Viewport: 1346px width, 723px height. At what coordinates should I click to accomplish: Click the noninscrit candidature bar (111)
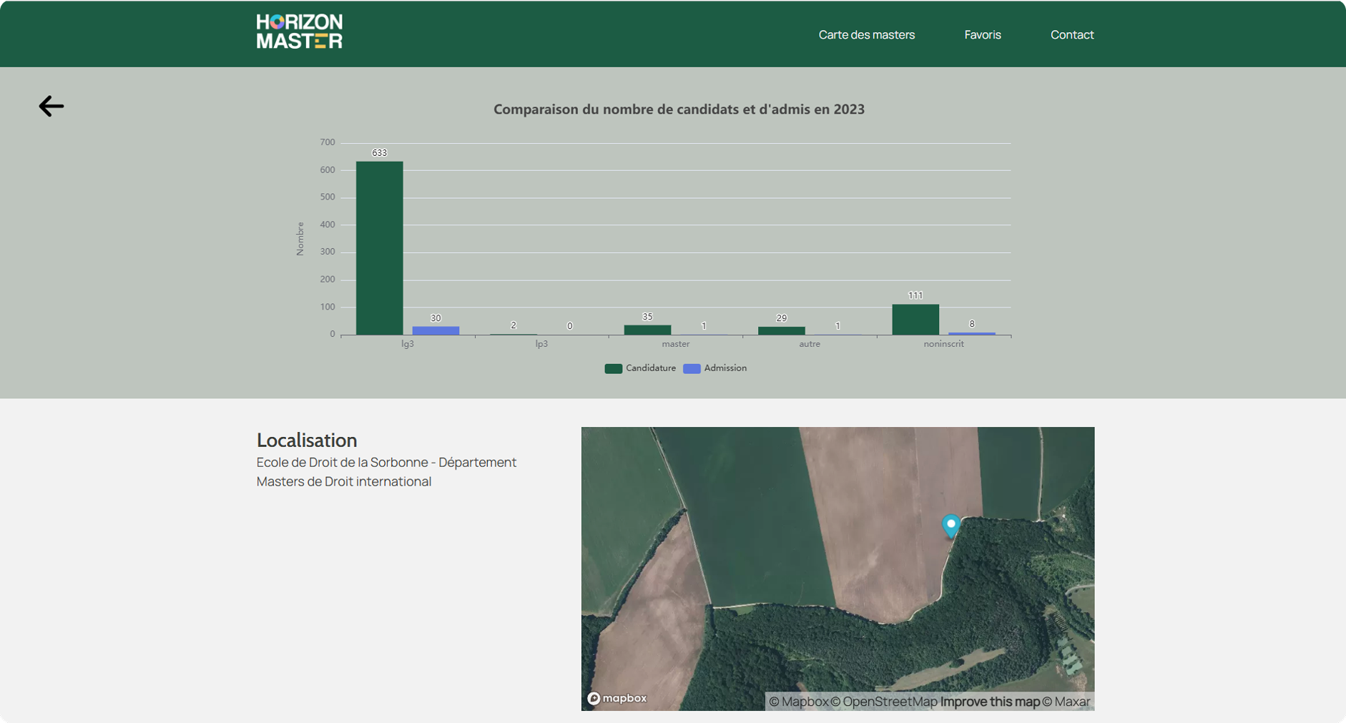click(x=915, y=319)
